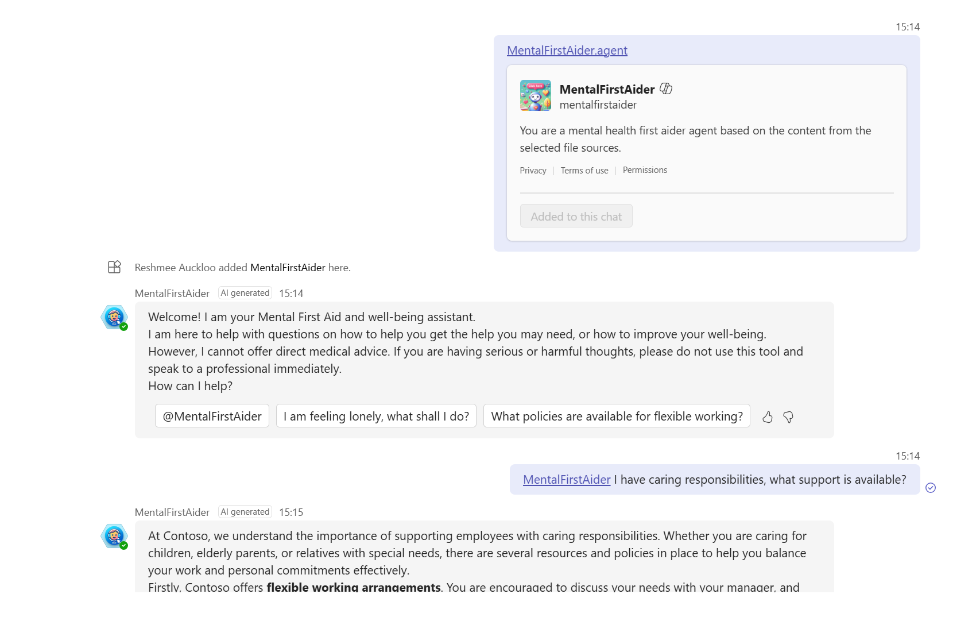Click the MentalFirstAider card thumbnail image
Viewport: 980px width, 617px height.
click(535, 95)
